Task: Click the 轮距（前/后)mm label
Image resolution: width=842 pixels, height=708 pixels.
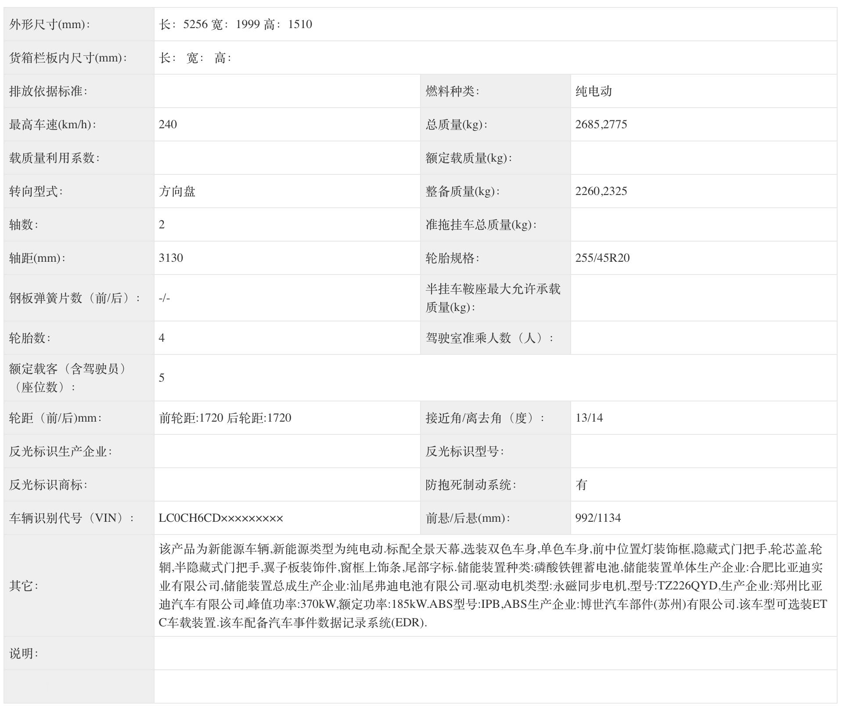Action: [x=55, y=418]
